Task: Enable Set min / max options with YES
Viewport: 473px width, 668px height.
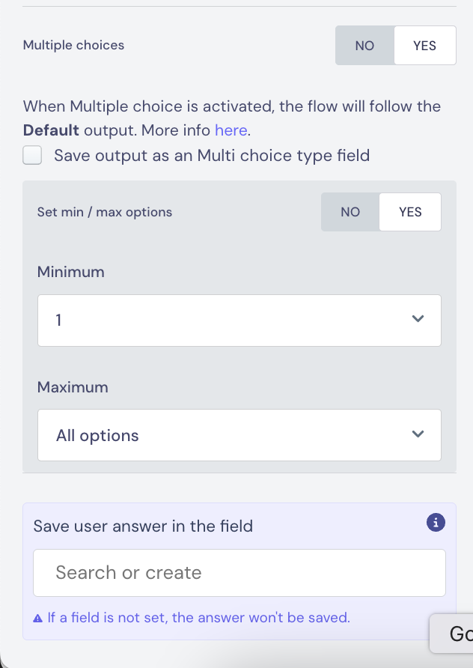Action: pyautogui.click(x=410, y=212)
